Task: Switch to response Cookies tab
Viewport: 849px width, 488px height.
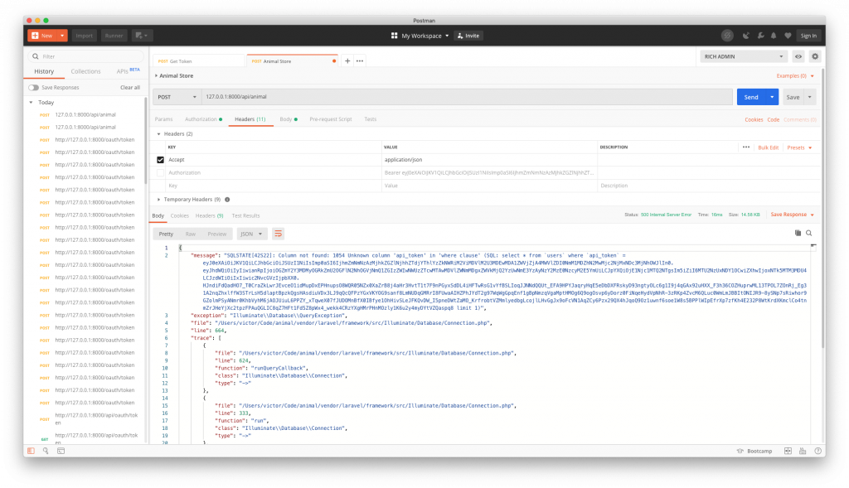Action: point(180,215)
